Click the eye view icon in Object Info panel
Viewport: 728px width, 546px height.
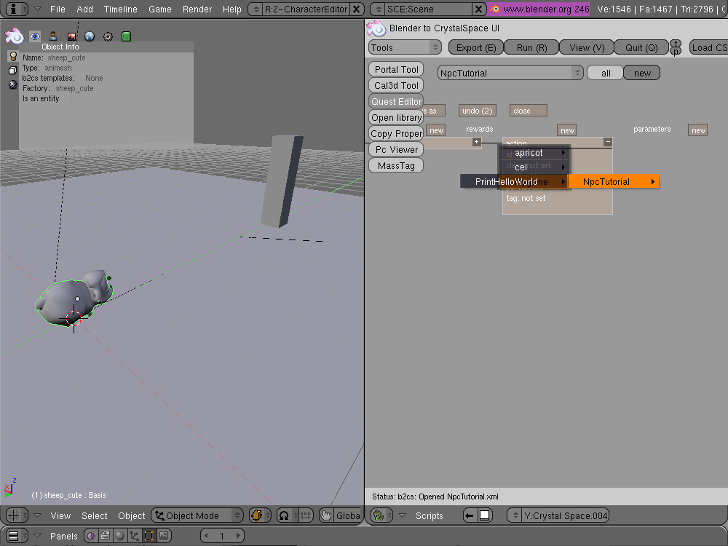click(x=34, y=36)
